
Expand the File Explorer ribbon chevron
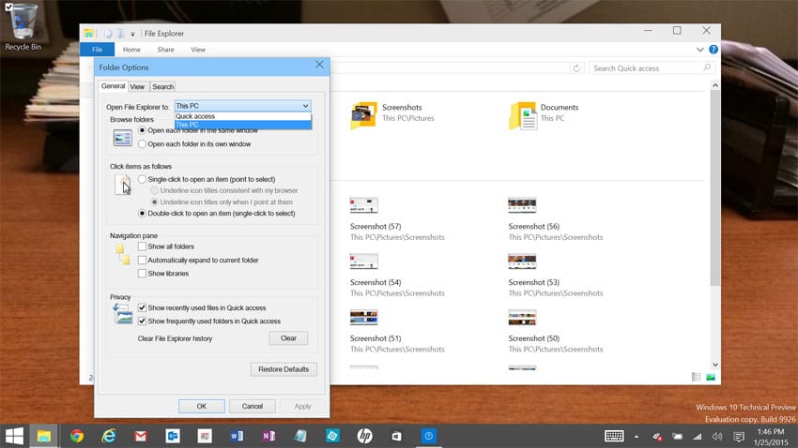click(x=699, y=49)
